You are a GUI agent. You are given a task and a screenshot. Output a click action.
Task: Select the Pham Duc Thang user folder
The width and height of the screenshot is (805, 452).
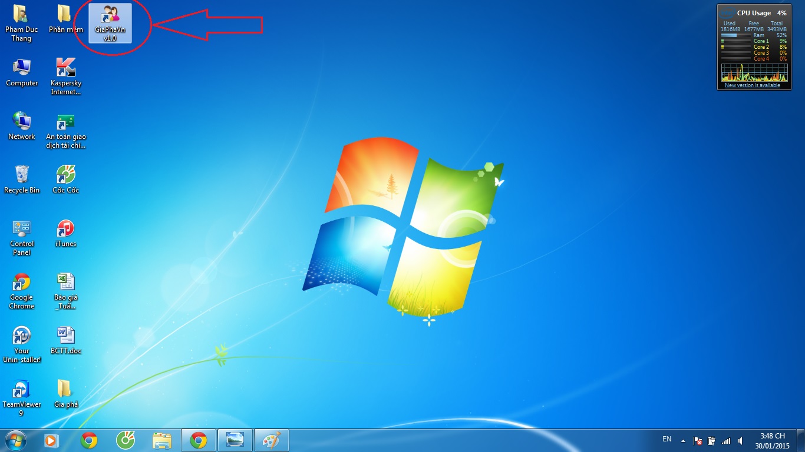pyautogui.click(x=21, y=24)
